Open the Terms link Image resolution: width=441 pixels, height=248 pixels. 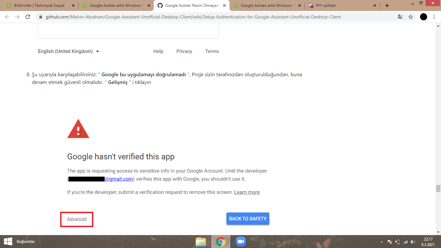[212, 51]
